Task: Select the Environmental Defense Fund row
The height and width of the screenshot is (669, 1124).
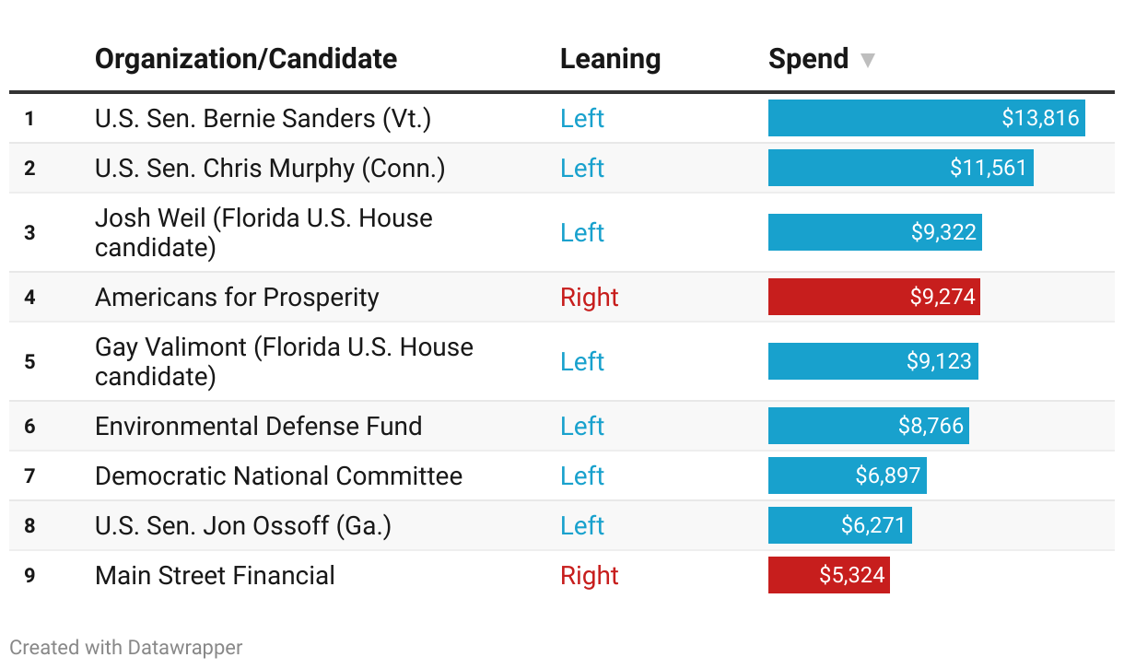Action: pos(258,426)
